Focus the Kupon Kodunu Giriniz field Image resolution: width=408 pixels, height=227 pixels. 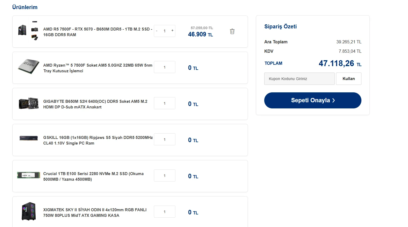pos(299,79)
